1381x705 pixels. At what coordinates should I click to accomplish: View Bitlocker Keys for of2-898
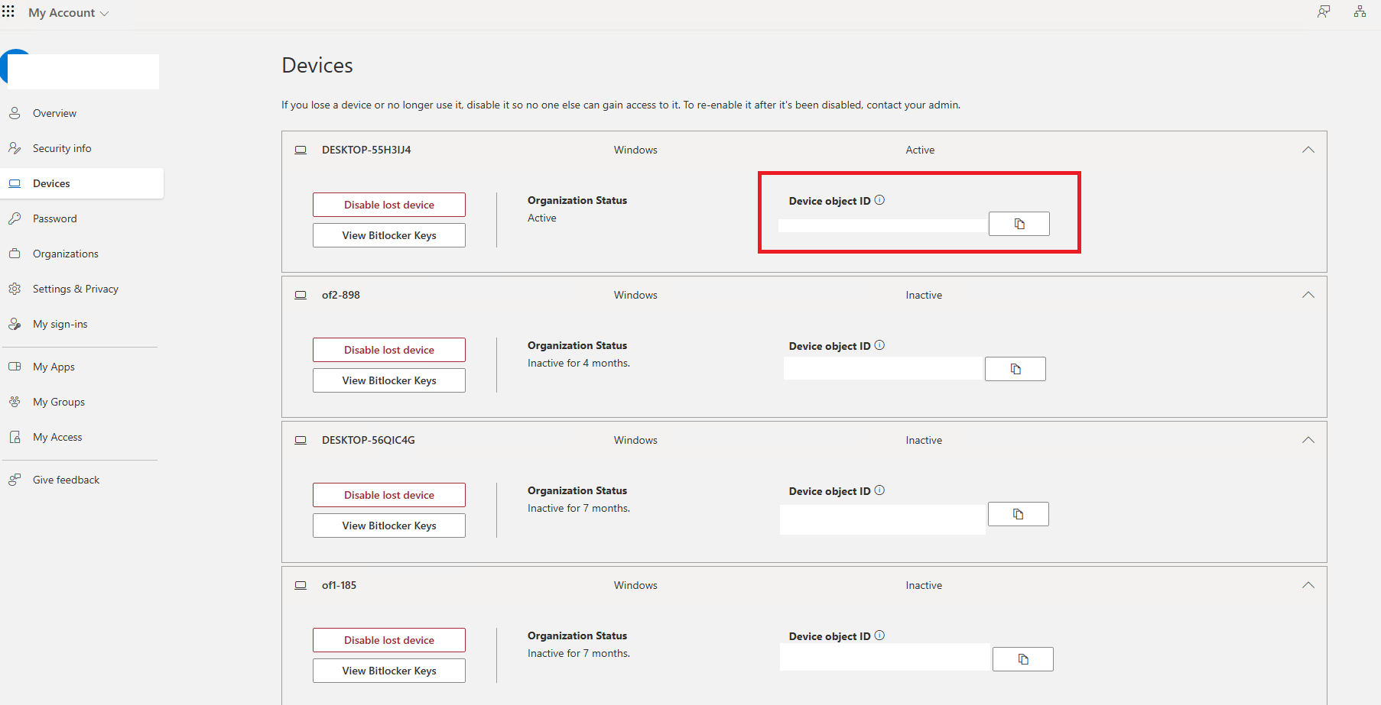(x=389, y=380)
